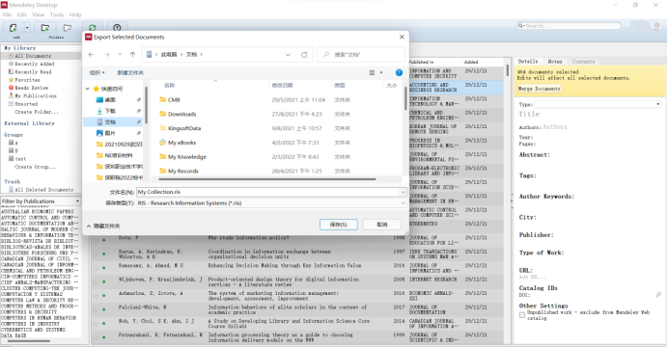Click the Merge Documents button

(x=540, y=89)
